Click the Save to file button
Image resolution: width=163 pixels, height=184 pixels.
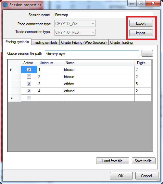click(144, 161)
